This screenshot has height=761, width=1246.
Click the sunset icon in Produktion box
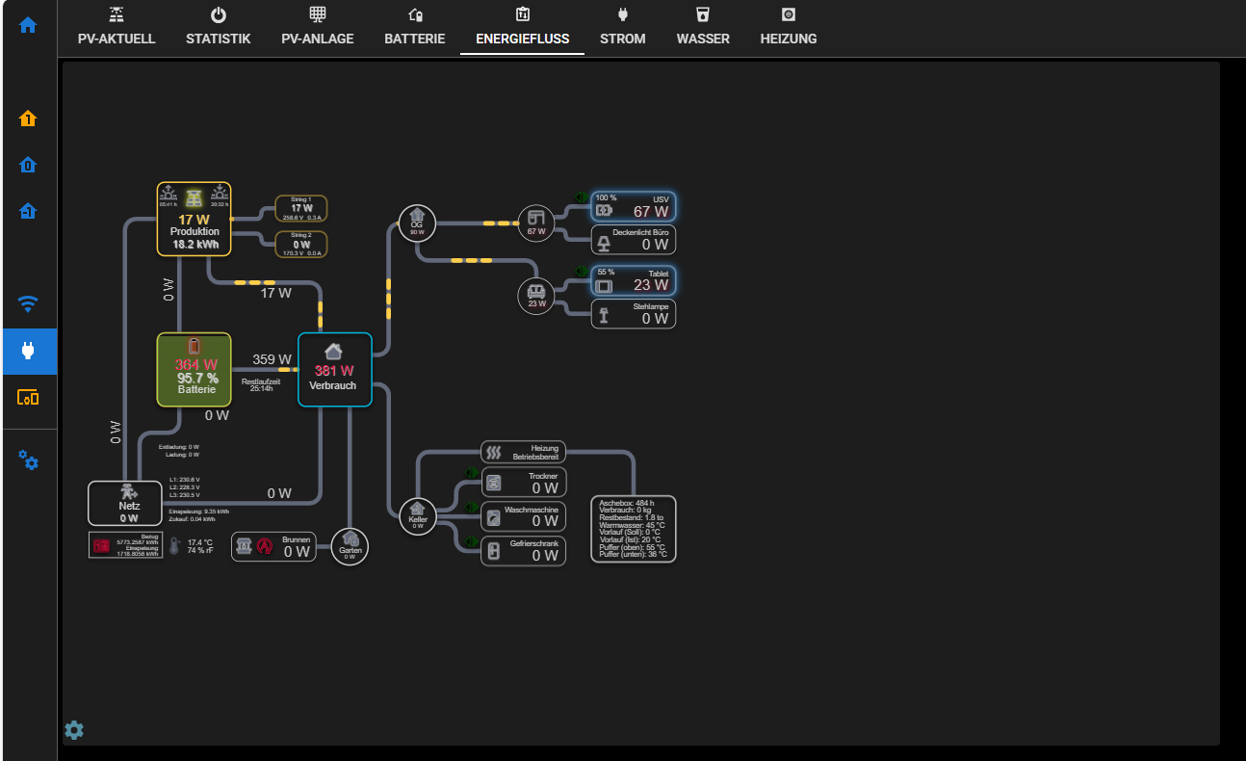(220, 193)
